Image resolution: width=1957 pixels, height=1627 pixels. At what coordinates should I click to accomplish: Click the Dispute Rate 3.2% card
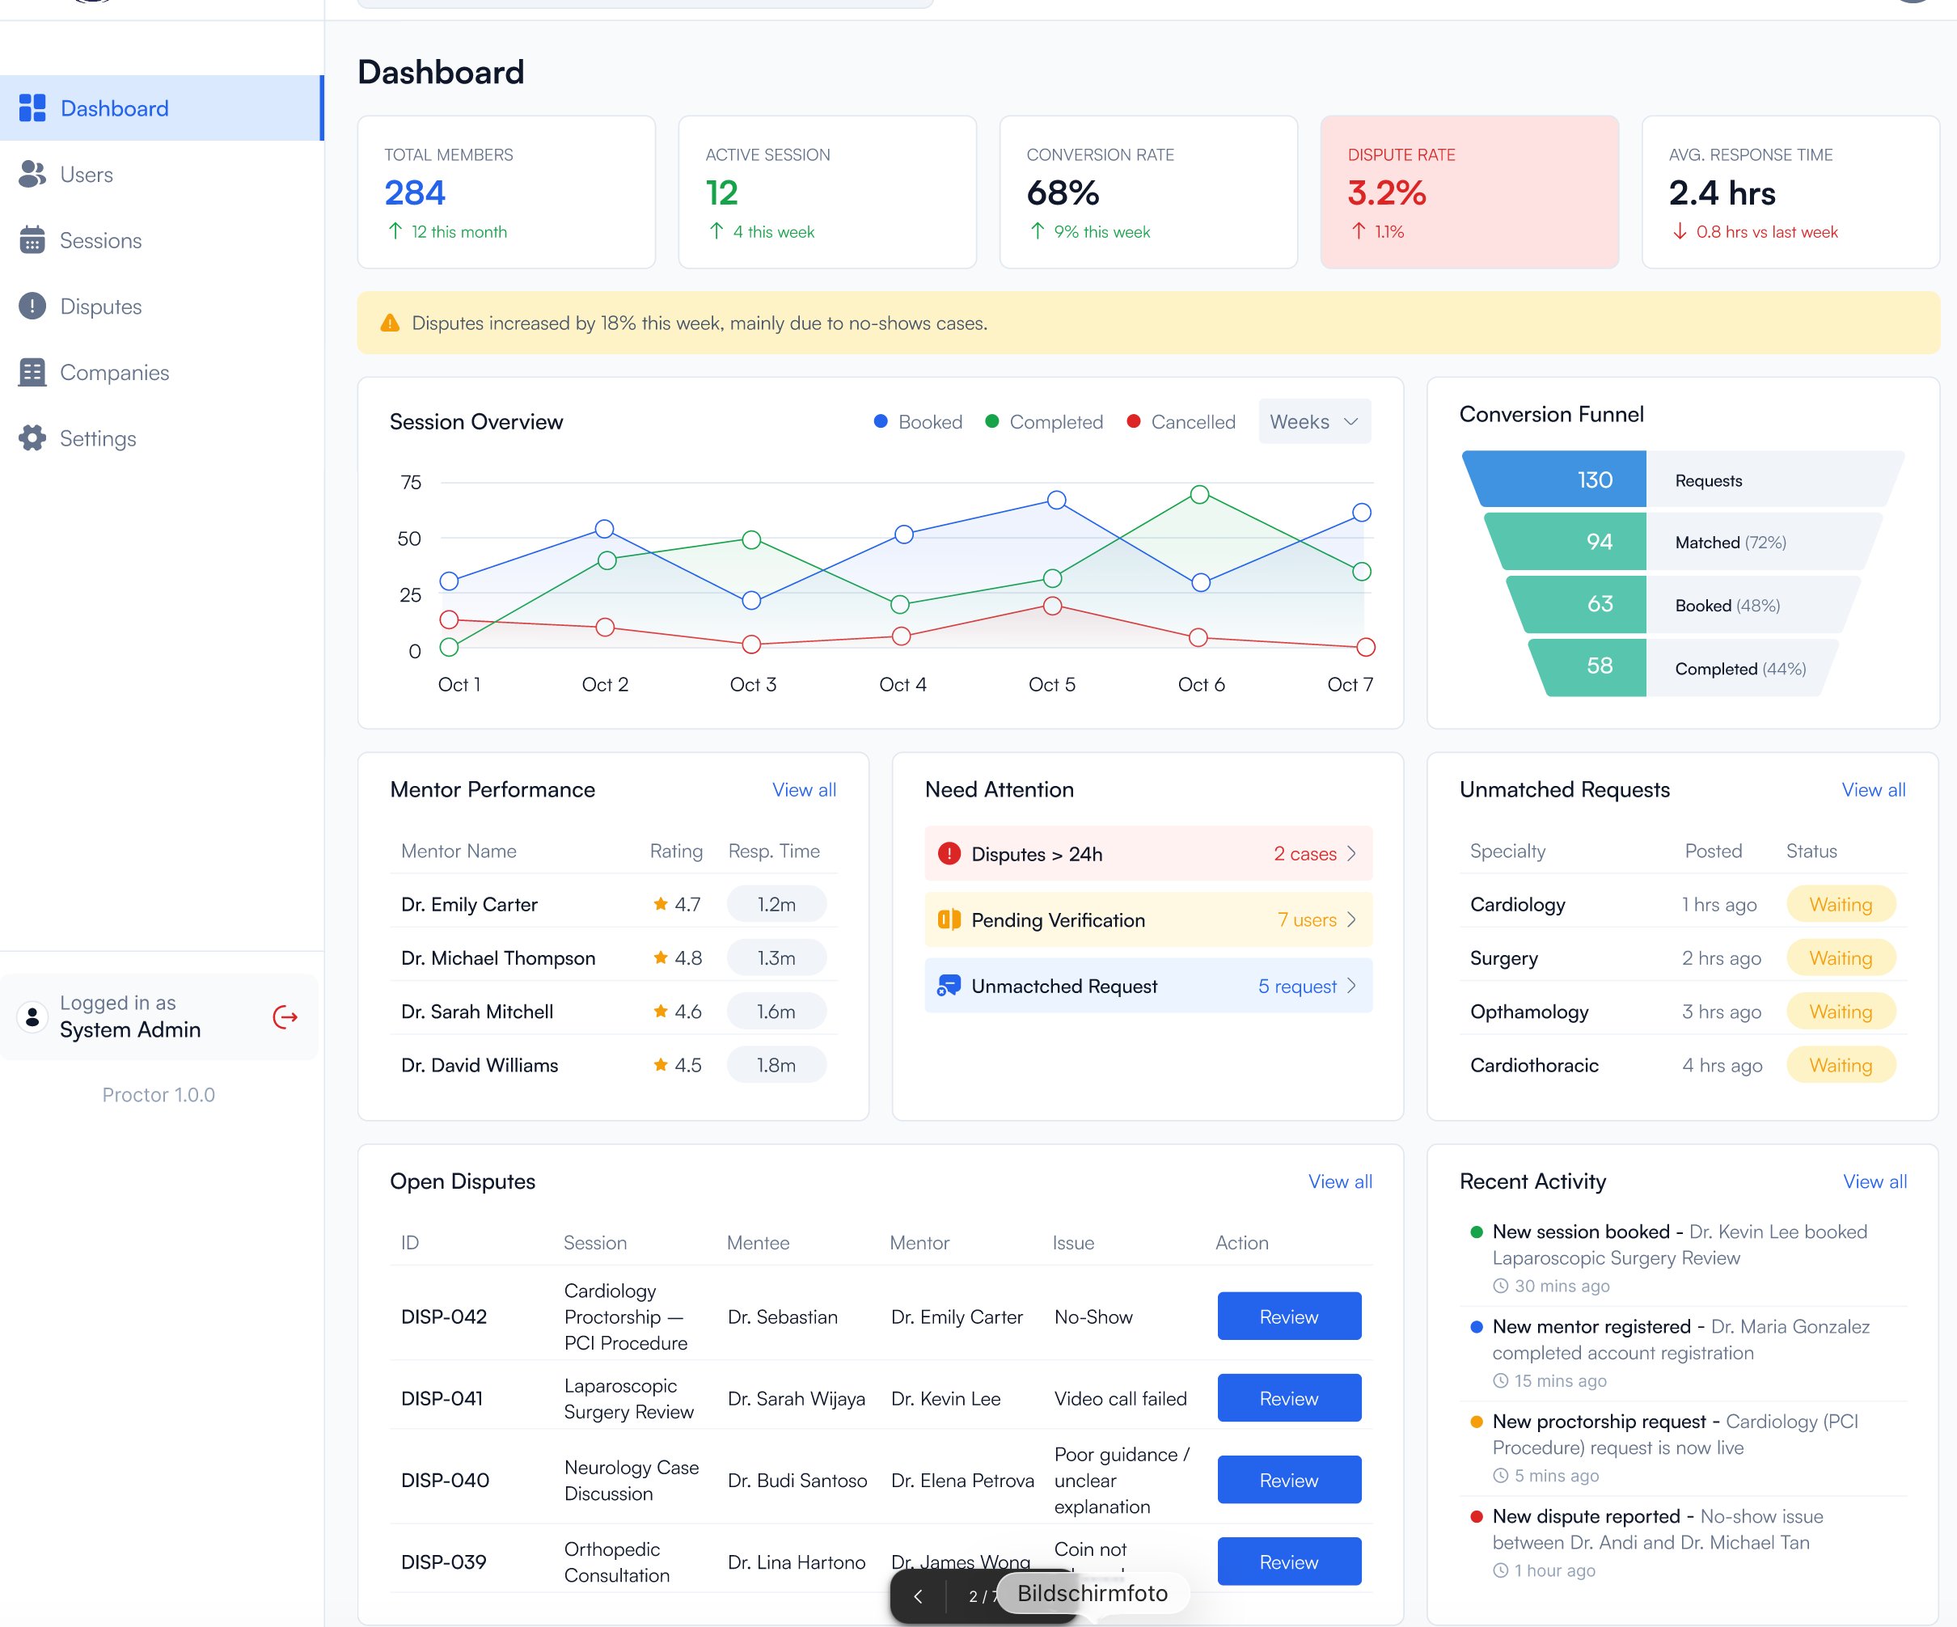pos(1469,192)
